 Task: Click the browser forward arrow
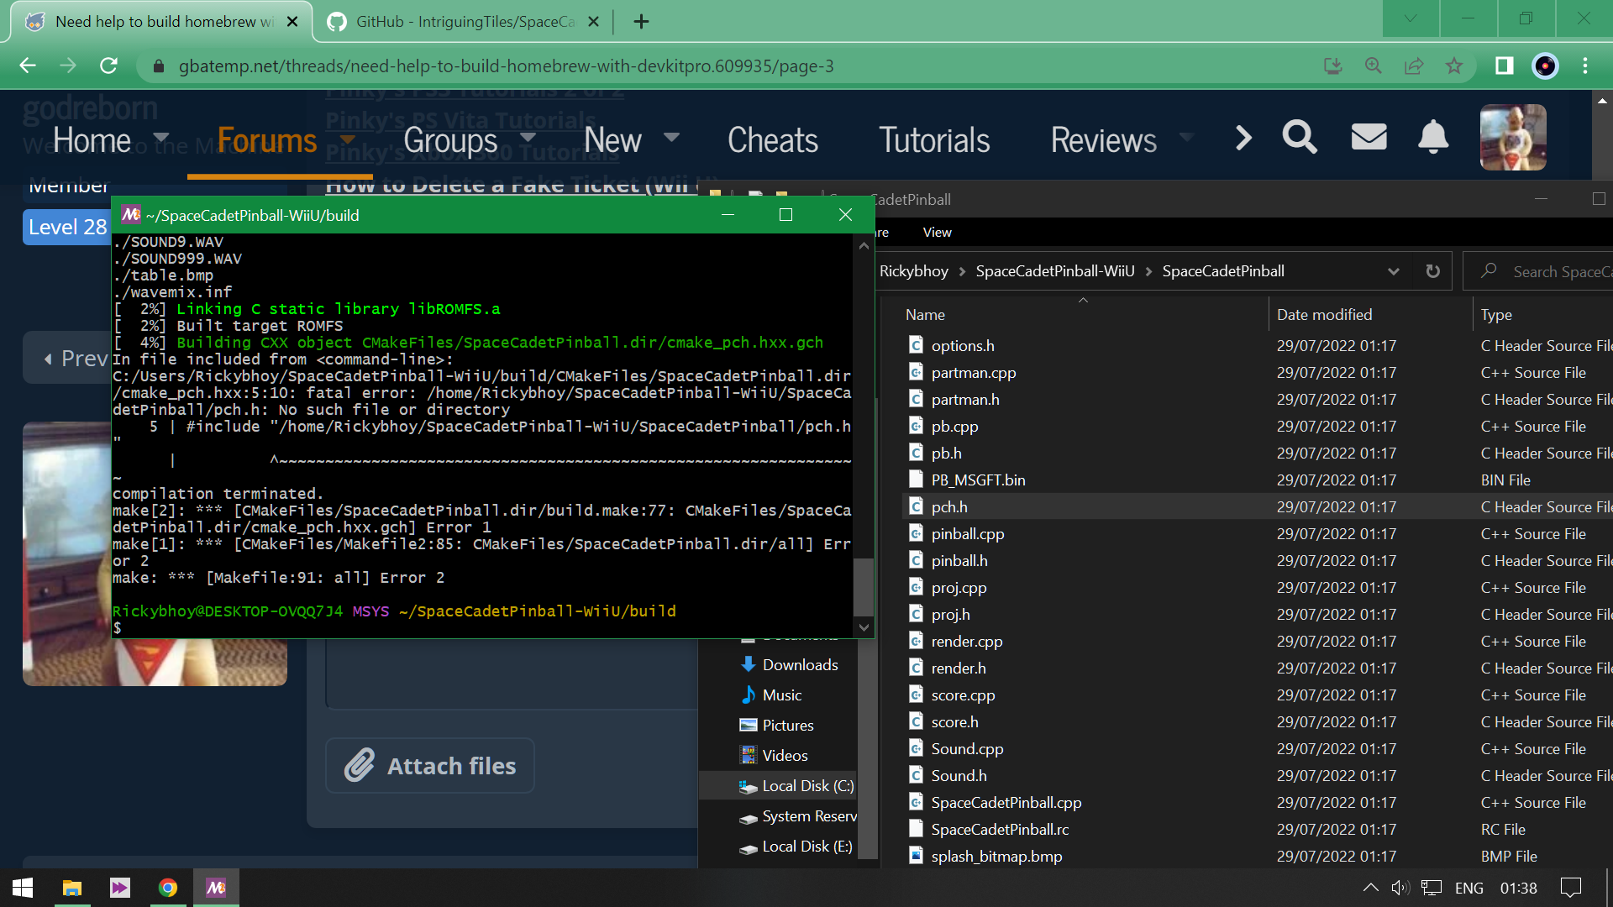(x=68, y=66)
